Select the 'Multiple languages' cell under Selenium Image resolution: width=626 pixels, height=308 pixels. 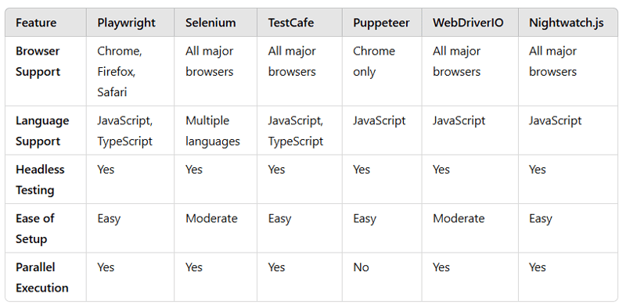click(213, 131)
